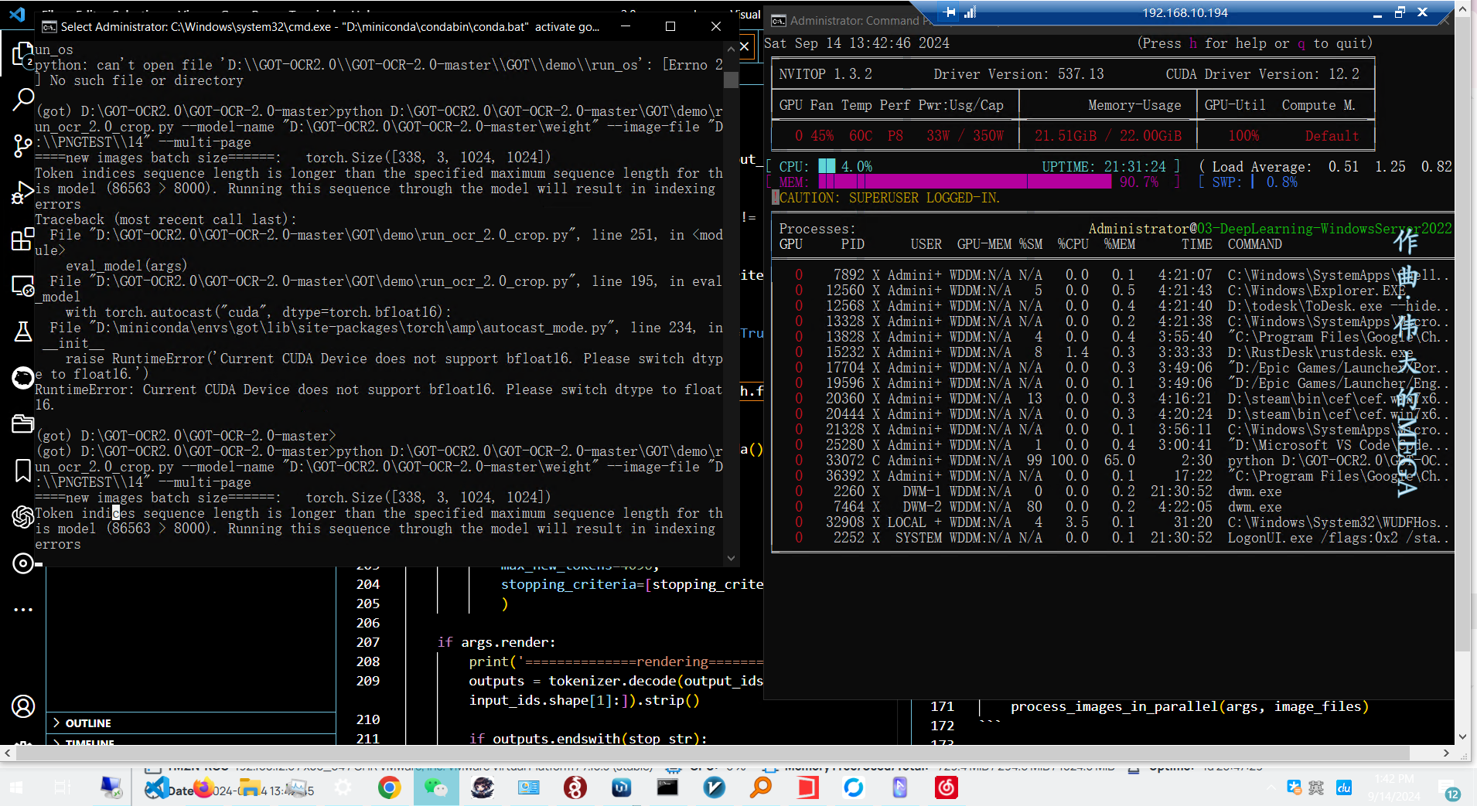This screenshot has width=1477, height=806.
Task: Open Search in the VS Code sidebar
Action: (x=23, y=100)
